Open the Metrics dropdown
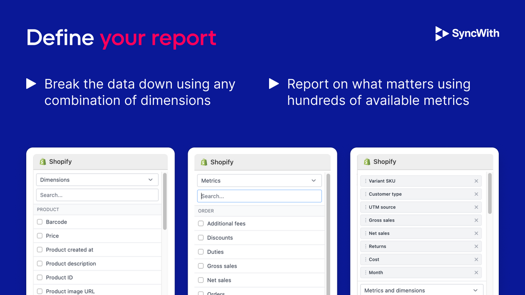The height and width of the screenshot is (295, 525). pyautogui.click(x=260, y=181)
